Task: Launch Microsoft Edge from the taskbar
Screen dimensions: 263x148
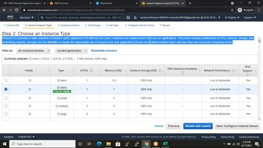Action: 99,144
